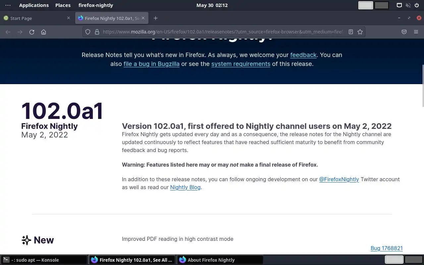The image size is (424, 265).
Task: Toggle Reader View icon in address bar
Action: click(x=351, y=32)
